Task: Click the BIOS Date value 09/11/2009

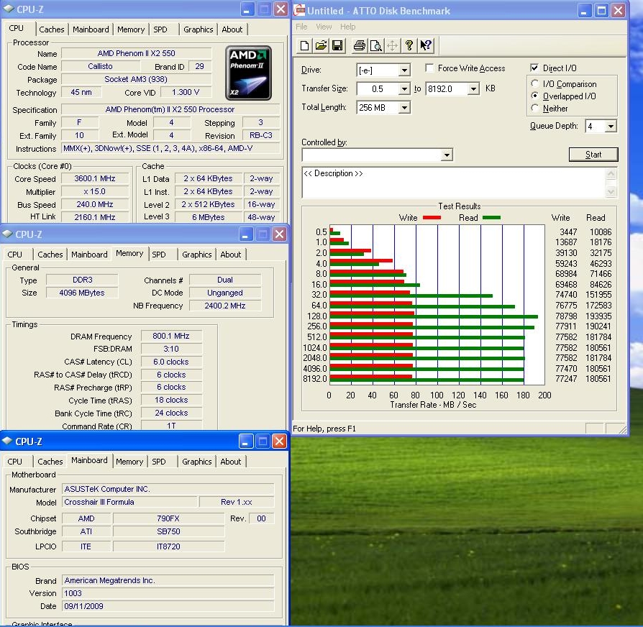Action: coord(168,606)
